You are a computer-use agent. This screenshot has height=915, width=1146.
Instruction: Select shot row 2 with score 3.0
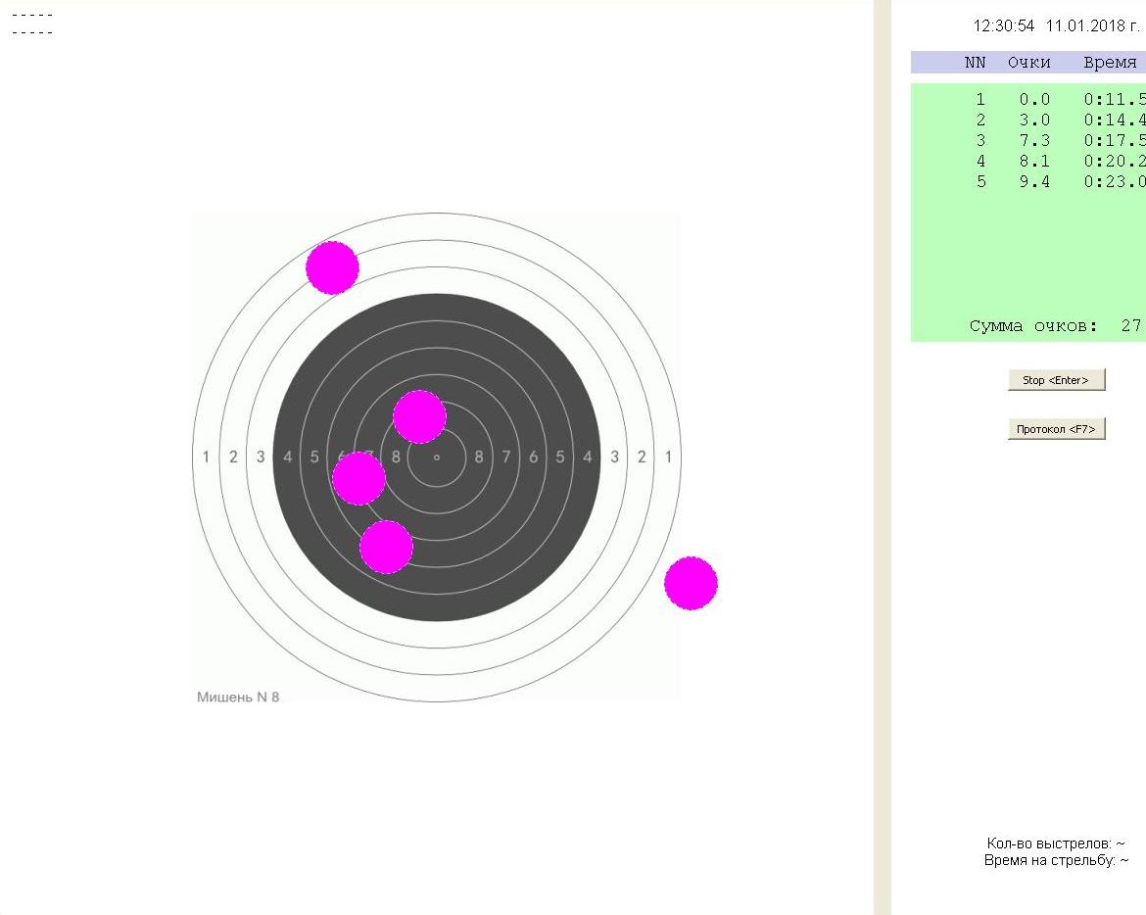pos(1033,120)
